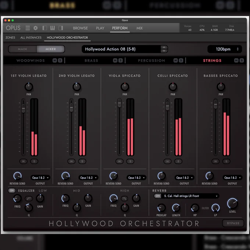Switch to the PLAY tab
The width and height of the screenshot is (250, 250).
pos(100,28)
